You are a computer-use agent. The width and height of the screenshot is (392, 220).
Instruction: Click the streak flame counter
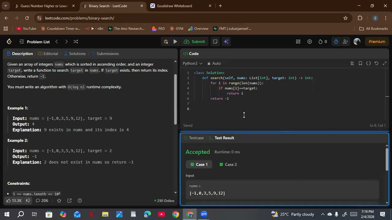[322, 42]
